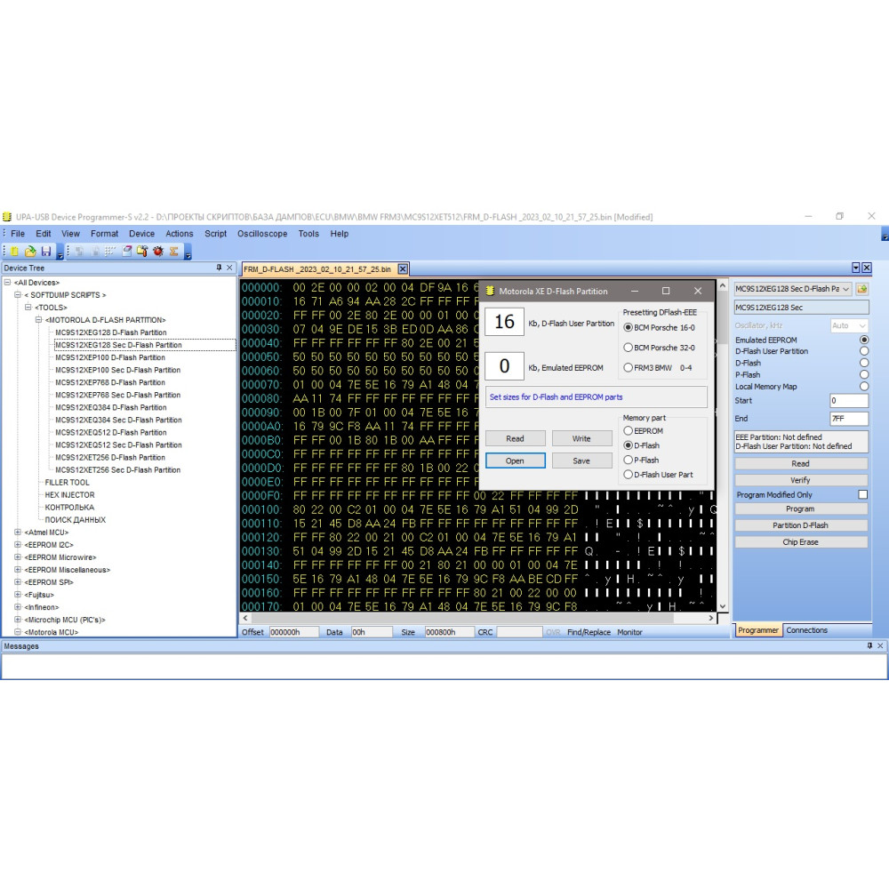Select MC9S12XET256 D-Flash Partition tree item

110,458
